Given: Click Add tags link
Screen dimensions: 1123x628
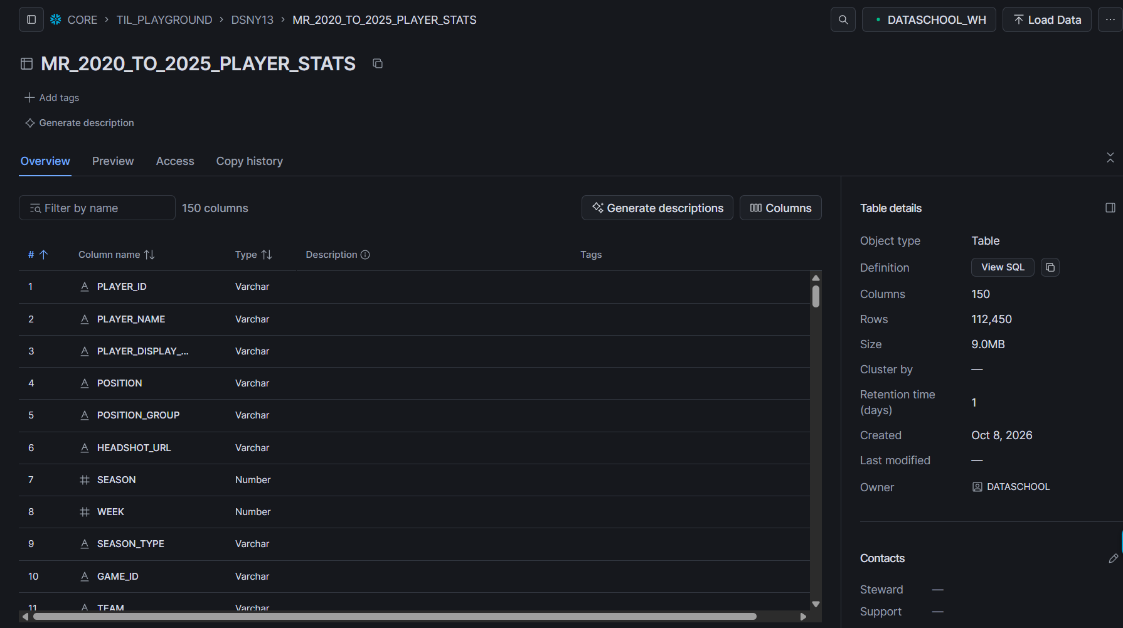Looking at the screenshot, I should pyautogui.click(x=52, y=98).
